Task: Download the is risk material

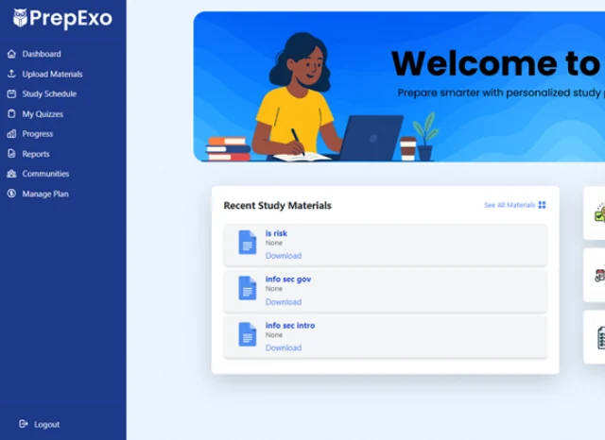Action: tap(284, 256)
